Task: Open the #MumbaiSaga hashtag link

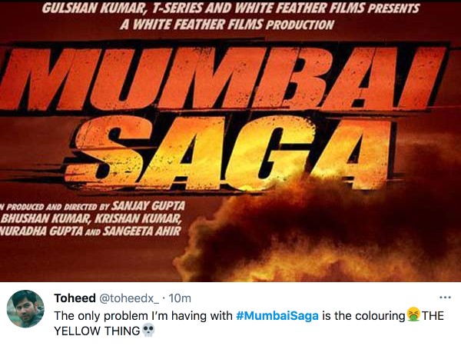Action: [277, 316]
